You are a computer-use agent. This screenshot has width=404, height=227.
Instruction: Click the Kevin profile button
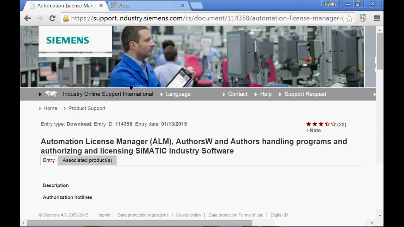click(330, 4)
